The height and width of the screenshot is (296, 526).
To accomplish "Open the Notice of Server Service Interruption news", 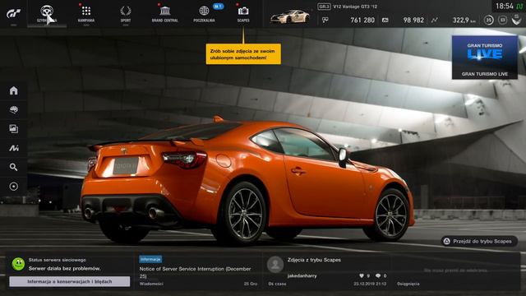I will 195,272.
